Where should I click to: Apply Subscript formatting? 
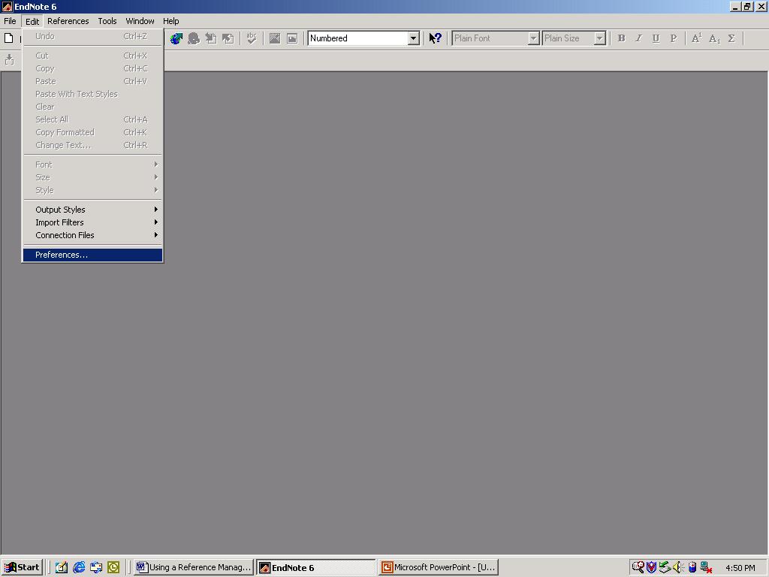pyautogui.click(x=715, y=38)
